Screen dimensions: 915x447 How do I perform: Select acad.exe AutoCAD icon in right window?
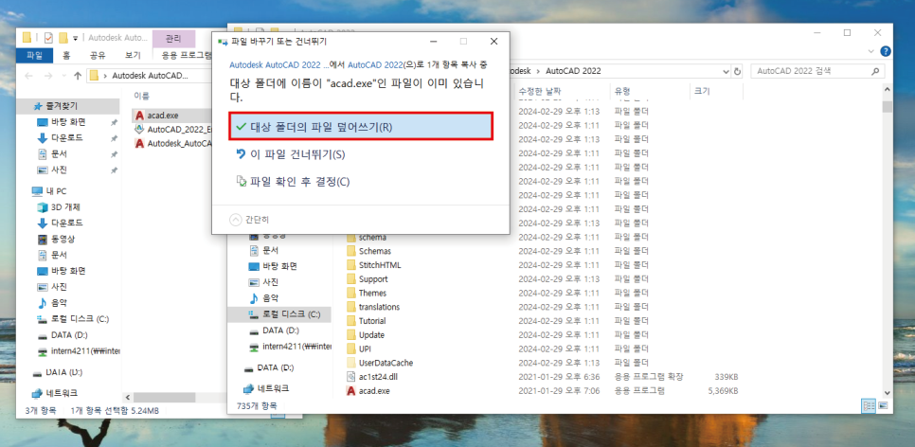351,391
